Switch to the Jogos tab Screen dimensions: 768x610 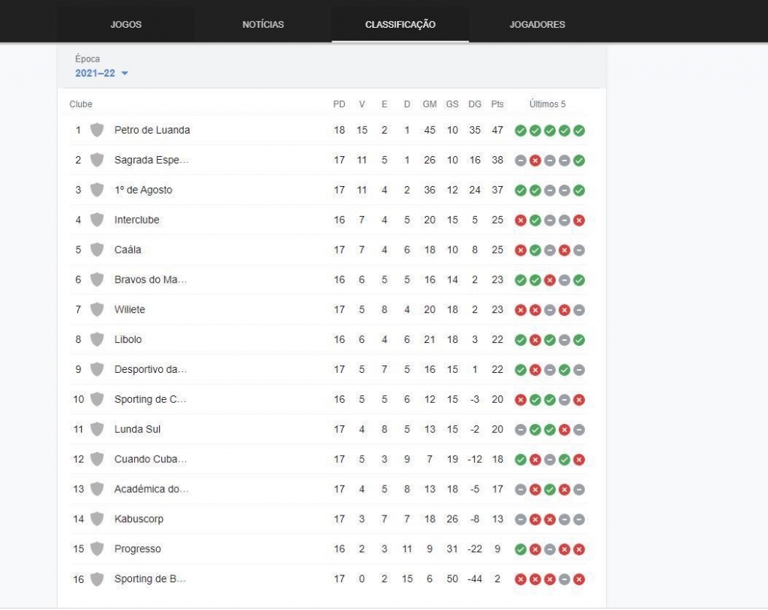tap(126, 25)
